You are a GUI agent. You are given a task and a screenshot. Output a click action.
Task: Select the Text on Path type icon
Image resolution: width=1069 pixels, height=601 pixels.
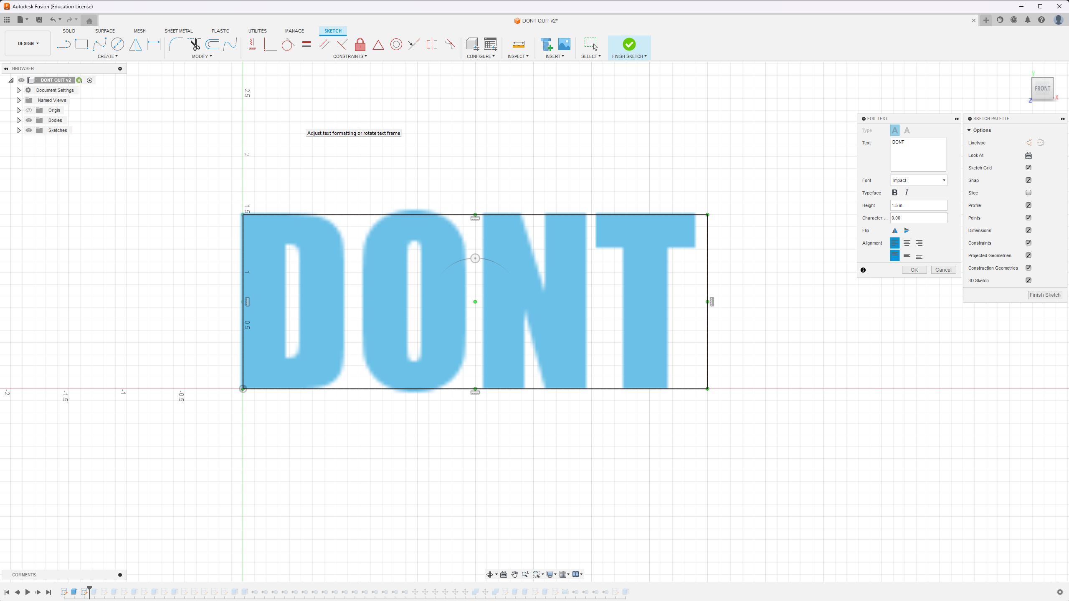(x=907, y=131)
